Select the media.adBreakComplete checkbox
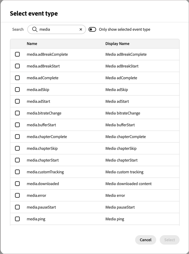This screenshot has width=189, height=254. 17,54
